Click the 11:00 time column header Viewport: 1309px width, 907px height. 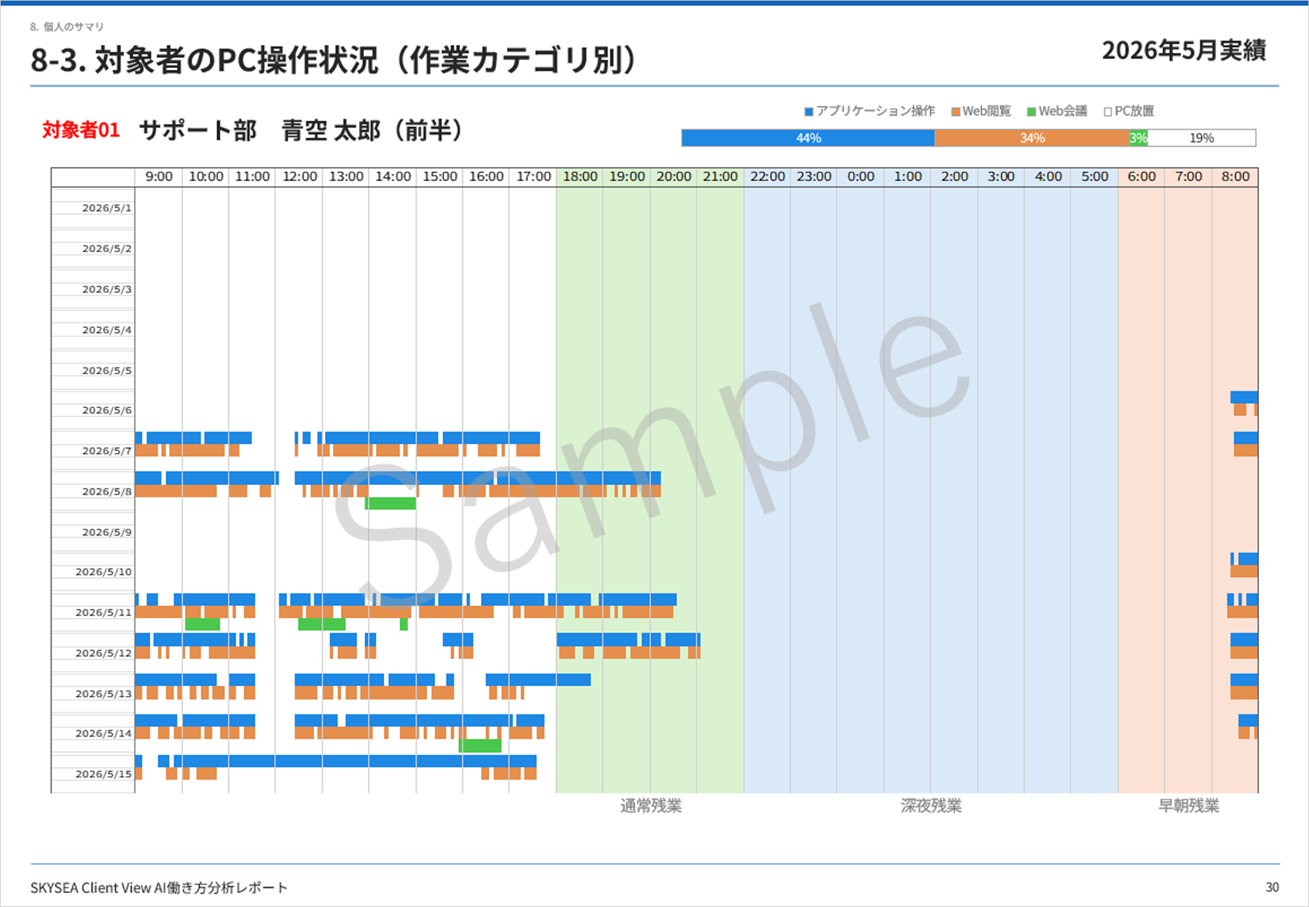point(252,177)
